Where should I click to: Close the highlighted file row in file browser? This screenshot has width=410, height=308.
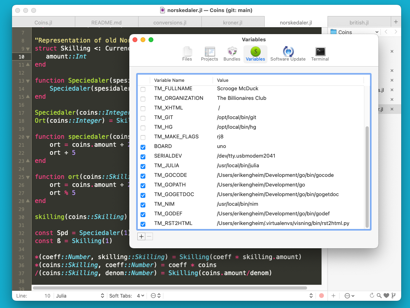coord(392,109)
